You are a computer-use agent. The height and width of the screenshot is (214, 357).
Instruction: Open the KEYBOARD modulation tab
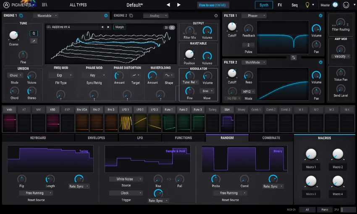click(38, 138)
